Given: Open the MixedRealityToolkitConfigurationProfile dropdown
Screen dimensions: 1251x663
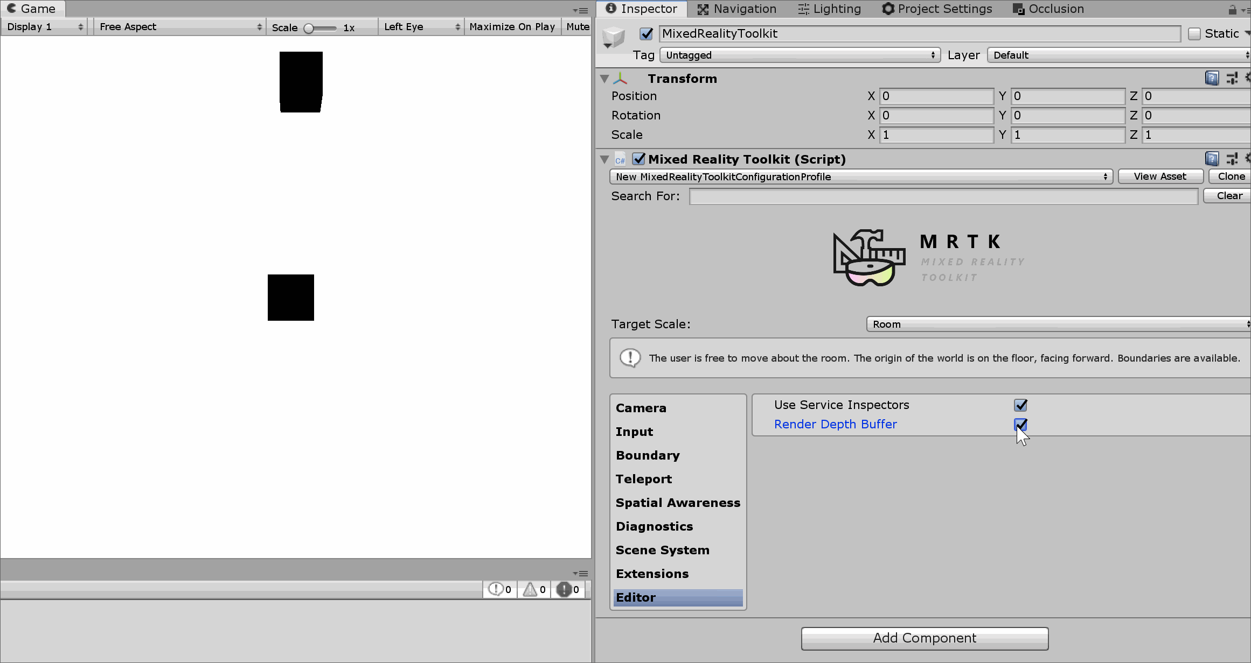Looking at the screenshot, I should [861, 176].
